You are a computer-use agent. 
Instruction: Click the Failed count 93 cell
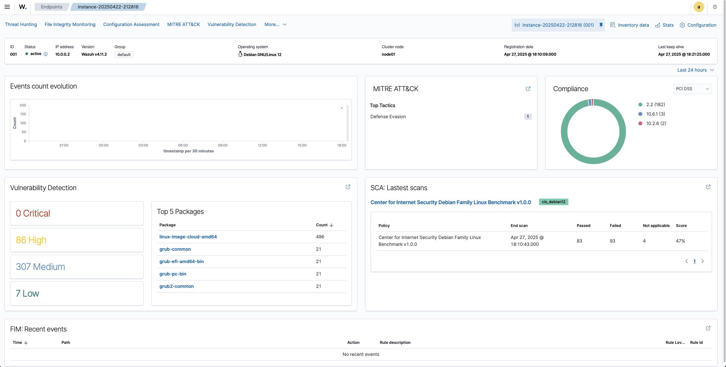612,241
